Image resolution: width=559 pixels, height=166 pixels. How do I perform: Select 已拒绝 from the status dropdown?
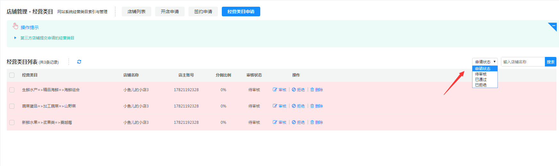(x=481, y=85)
